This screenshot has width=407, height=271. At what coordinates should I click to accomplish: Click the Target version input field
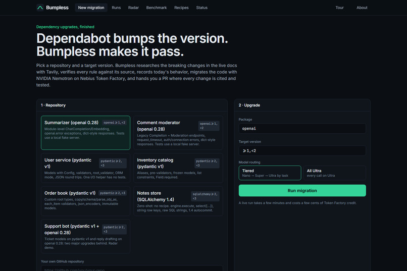[x=302, y=151]
